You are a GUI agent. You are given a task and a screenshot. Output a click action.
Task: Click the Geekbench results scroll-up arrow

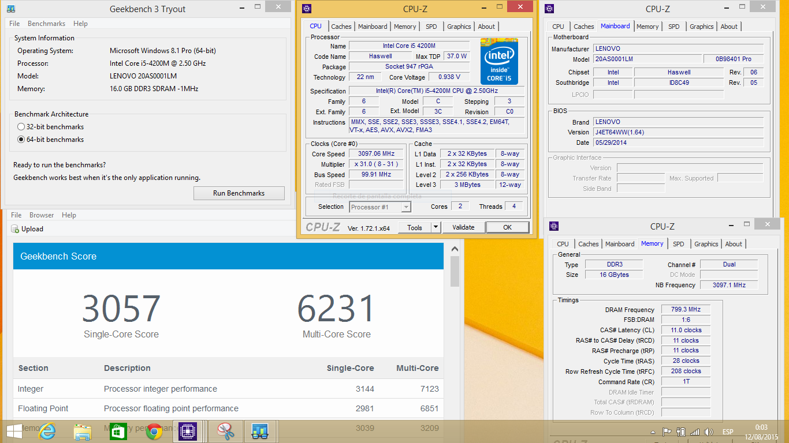(454, 249)
